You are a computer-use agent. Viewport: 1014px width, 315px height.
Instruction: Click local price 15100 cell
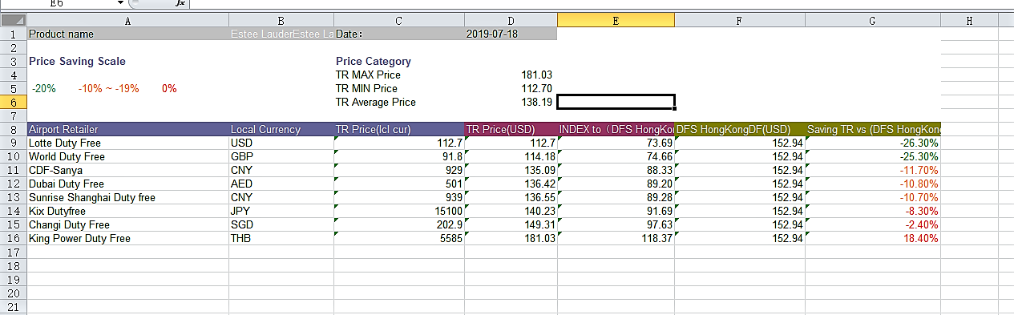pyautogui.click(x=398, y=211)
